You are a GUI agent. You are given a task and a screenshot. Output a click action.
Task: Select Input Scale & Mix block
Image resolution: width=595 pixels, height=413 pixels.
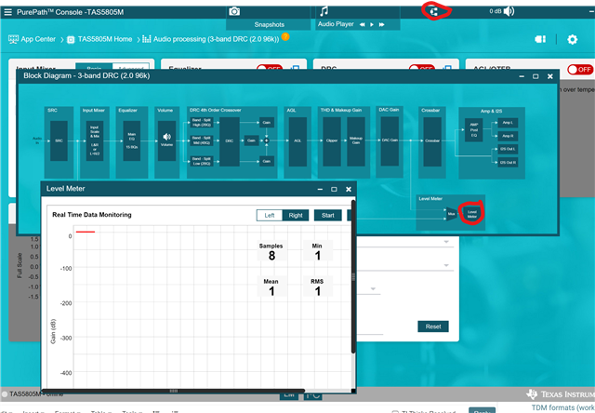click(95, 140)
